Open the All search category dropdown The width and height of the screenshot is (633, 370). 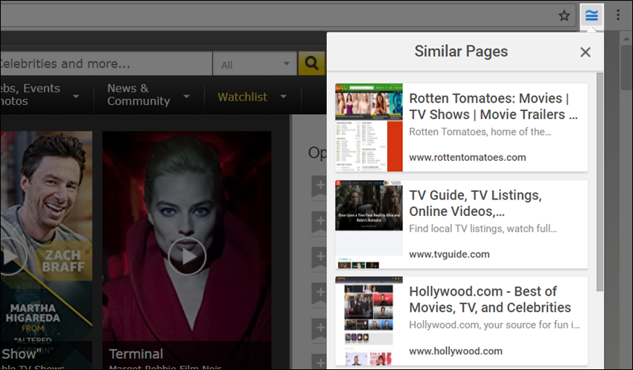[x=255, y=64]
